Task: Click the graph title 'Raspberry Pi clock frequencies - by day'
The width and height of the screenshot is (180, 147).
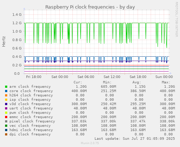Action: point(90,7)
